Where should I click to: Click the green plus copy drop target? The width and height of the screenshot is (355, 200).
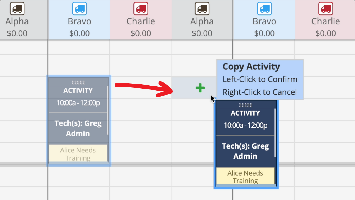coord(200,88)
